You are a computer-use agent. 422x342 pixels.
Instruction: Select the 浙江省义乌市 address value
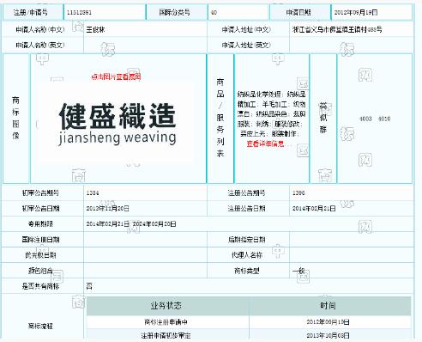[x=337, y=29]
